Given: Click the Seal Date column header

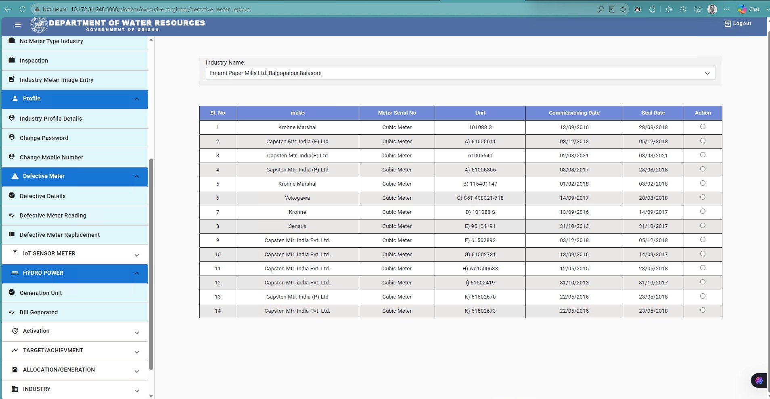Looking at the screenshot, I should point(653,113).
